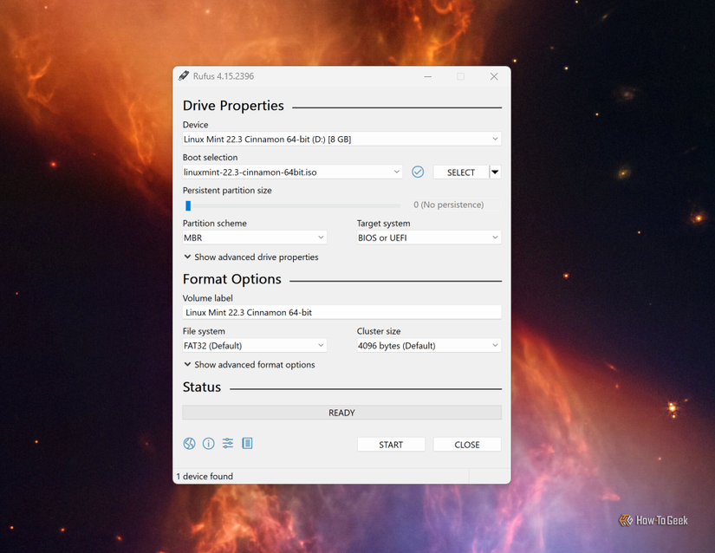
Task: Open the Boot selection dropdown
Action: (x=292, y=172)
